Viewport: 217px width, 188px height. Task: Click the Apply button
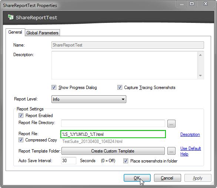click(198, 178)
